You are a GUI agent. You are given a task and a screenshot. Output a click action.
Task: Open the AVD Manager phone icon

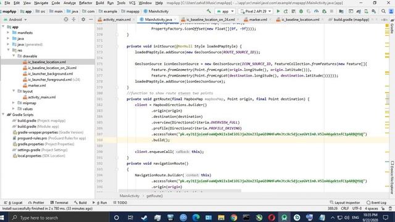point(366,11)
